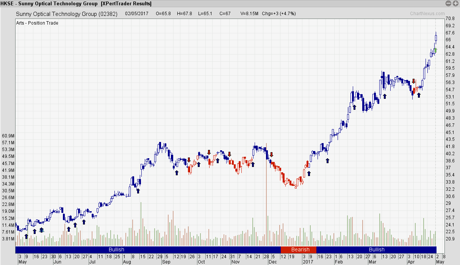Click the zoom in plus button on the title bar
This screenshot has width=460, height=265.
[x=455, y=3]
